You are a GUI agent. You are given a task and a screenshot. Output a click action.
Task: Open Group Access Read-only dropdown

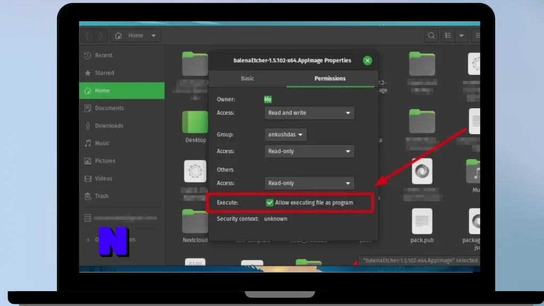click(309, 151)
